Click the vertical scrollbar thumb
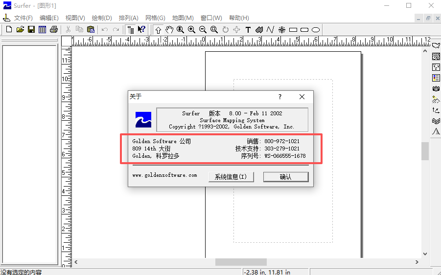 click(425, 151)
